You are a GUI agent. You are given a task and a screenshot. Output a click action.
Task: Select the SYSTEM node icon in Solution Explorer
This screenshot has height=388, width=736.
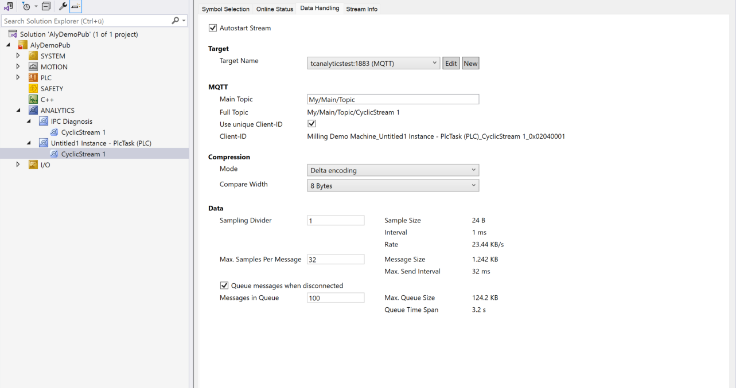tap(32, 56)
